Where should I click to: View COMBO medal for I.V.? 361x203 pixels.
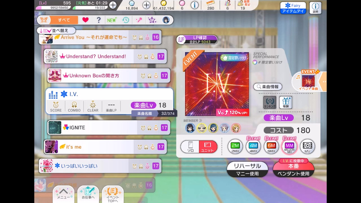click(74, 106)
